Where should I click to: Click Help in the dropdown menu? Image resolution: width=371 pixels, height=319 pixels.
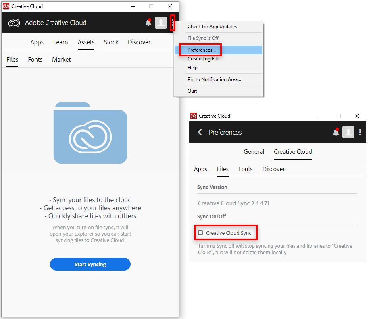coord(219,68)
